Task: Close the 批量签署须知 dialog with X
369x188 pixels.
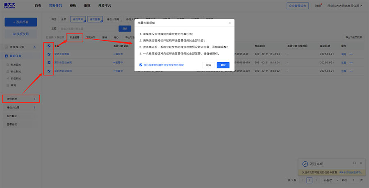Action: [x=230, y=23]
